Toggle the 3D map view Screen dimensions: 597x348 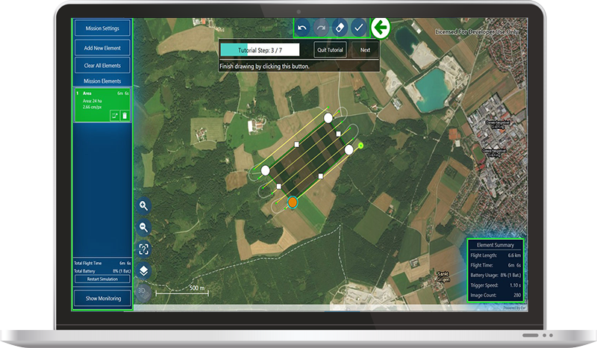pyautogui.click(x=143, y=292)
